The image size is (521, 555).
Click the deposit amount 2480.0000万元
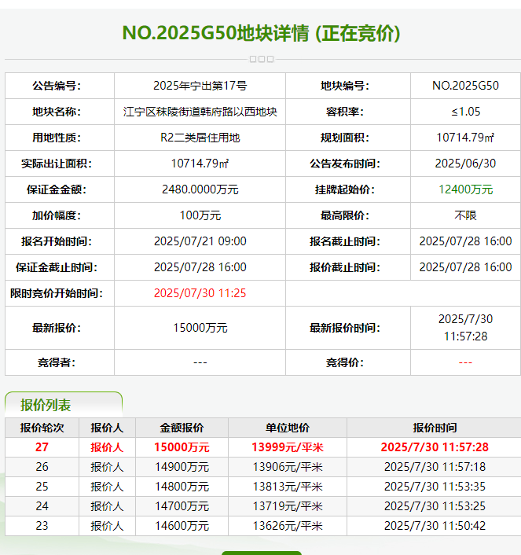[x=200, y=189]
